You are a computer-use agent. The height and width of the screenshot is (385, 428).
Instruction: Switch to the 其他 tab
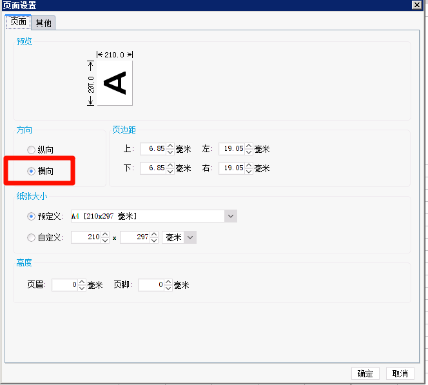click(44, 23)
